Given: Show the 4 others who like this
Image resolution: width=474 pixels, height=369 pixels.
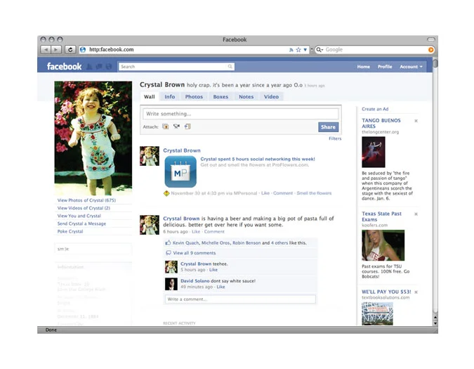Looking at the screenshot, I should [279, 243].
